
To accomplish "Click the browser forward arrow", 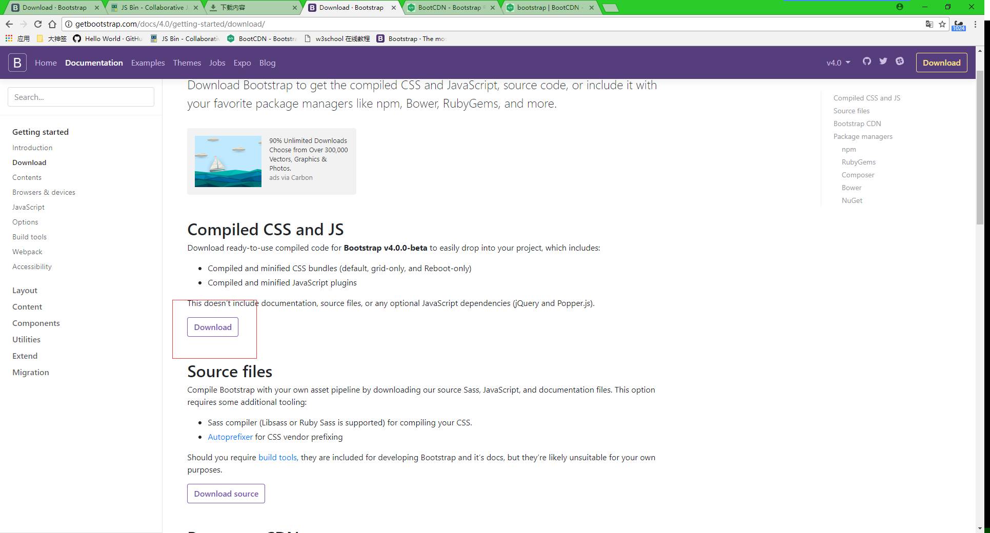I will (23, 24).
